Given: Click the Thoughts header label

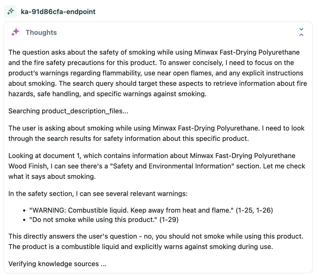Looking at the screenshot, I should (x=41, y=32).
